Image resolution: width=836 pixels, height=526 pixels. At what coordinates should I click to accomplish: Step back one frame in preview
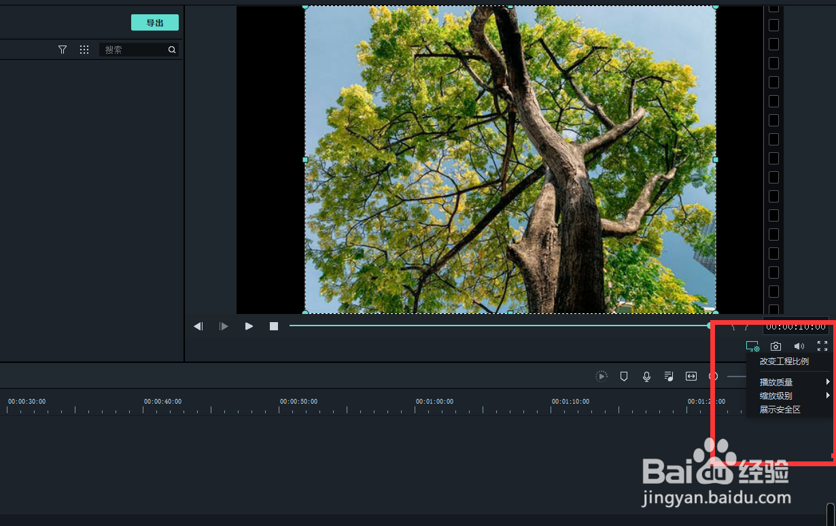tap(198, 326)
